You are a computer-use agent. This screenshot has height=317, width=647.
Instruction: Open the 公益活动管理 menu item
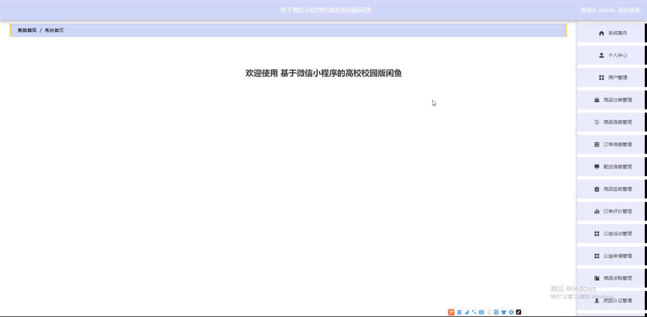coord(617,233)
